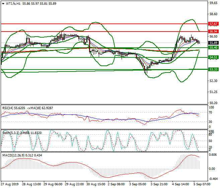Click the 0.606 value on MACD scale

pyautogui.click(x=212, y=155)
